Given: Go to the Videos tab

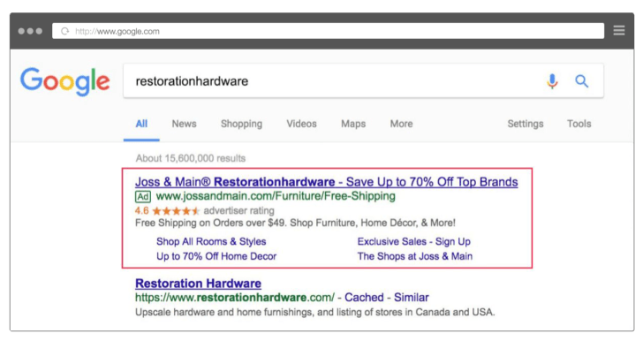Looking at the screenshot, I should (x=301, y=124).
